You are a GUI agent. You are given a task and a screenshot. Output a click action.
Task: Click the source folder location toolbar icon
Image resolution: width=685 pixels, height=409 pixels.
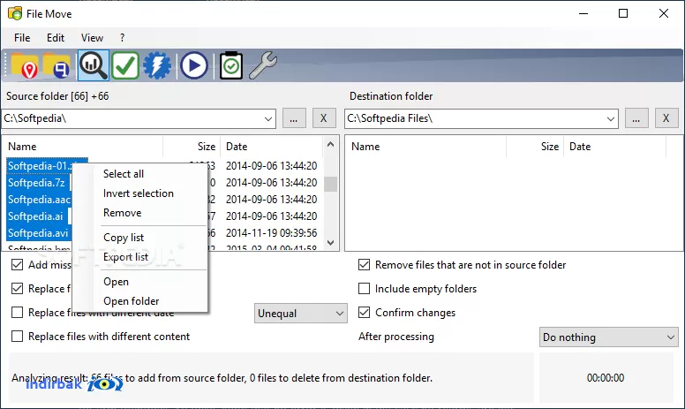click(x=25, y=66)
